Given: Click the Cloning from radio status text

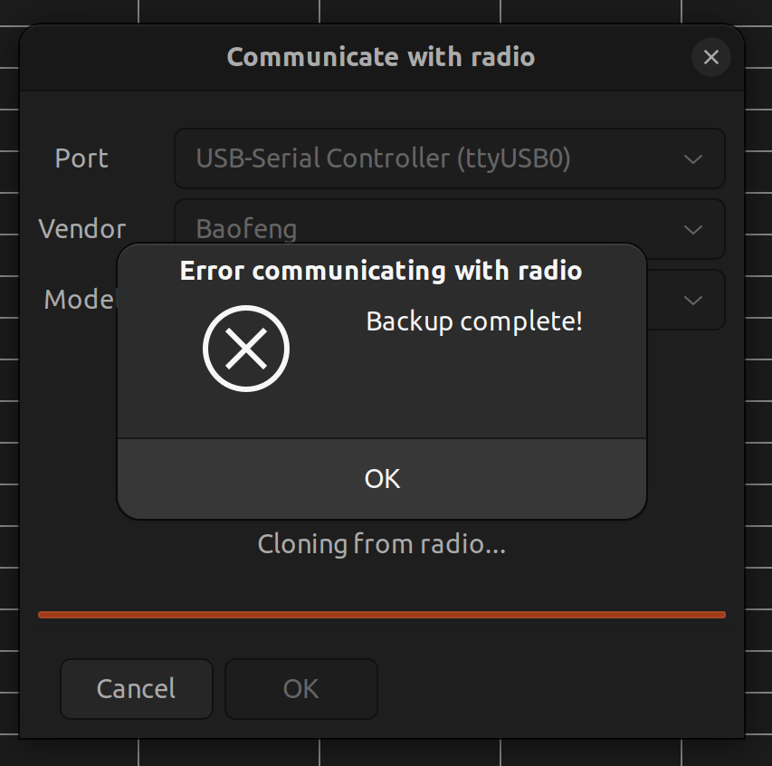Looking at the screenshot, I should tap(382, 544).
